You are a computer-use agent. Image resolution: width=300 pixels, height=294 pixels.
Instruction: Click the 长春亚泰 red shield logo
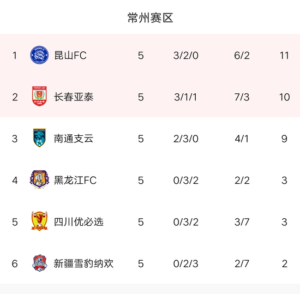(39, 96)
